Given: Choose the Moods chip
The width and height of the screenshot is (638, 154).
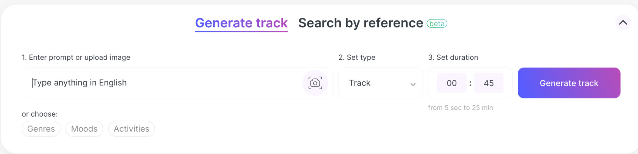Looking at the screenshot, I should pos(84,129).
